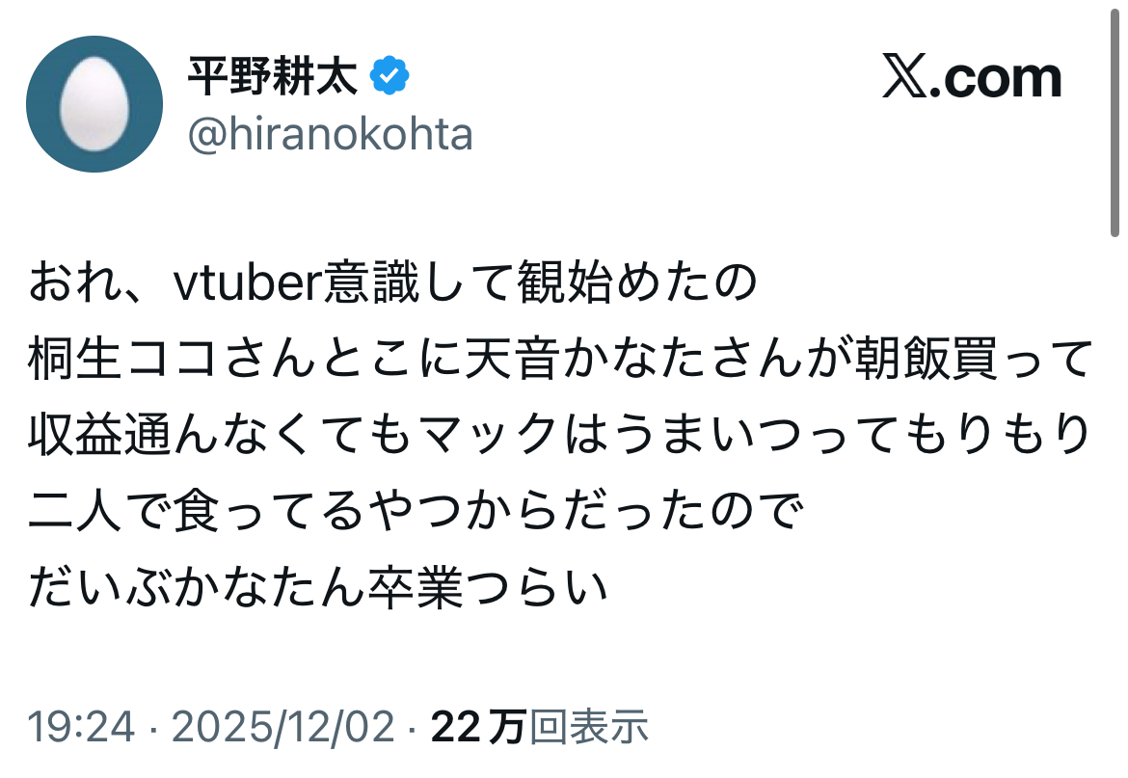Open the 平野耕太 display name
Viewport: 1128px width, 778px height.
click(272, 77)
